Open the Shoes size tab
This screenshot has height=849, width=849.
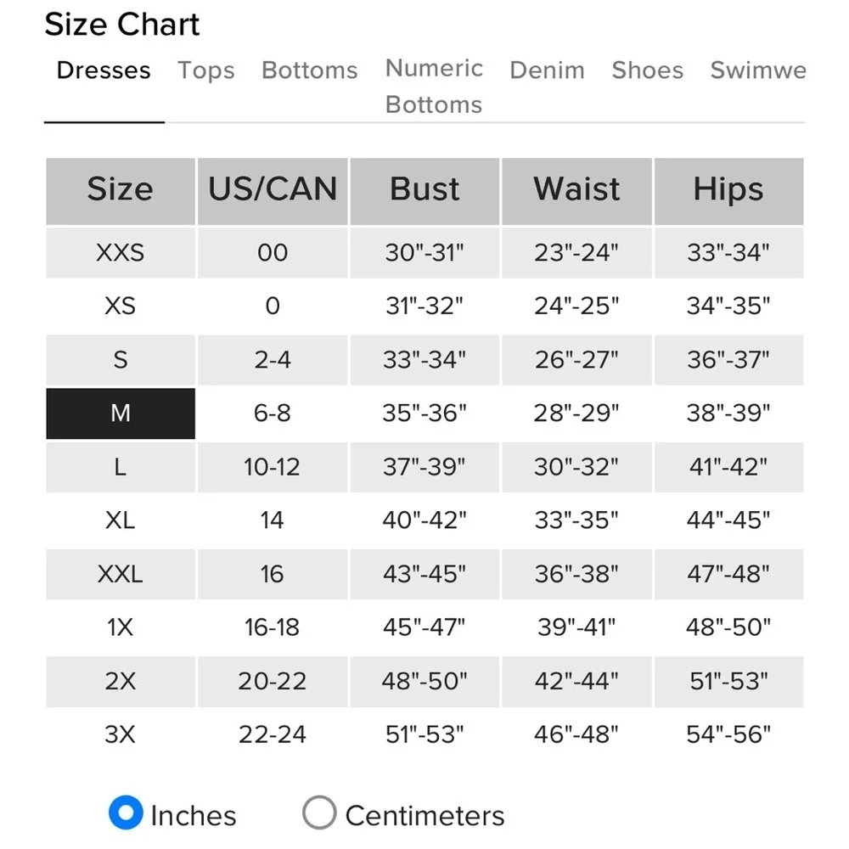coord(647,70)
